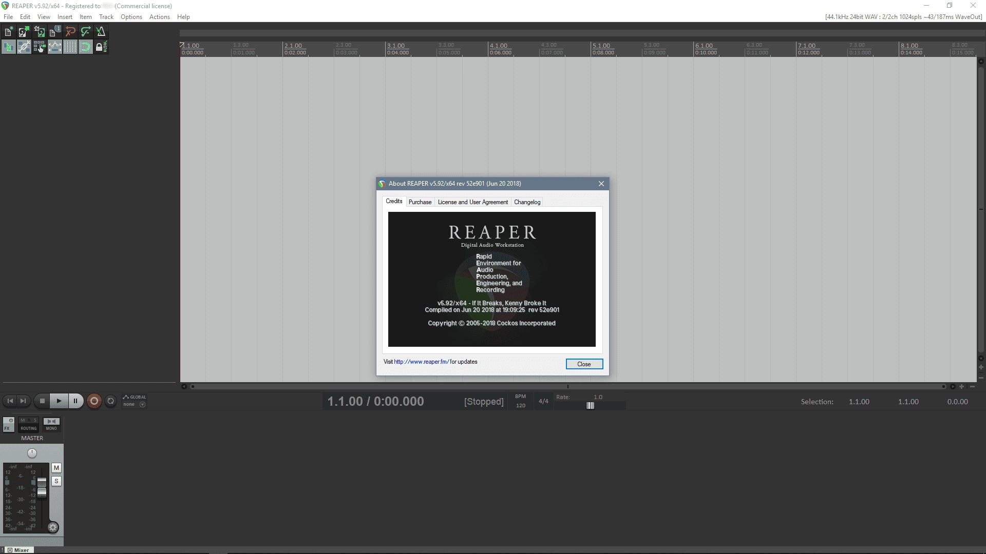Toggle Ripple Editing toolbar icon
Image resolution: width=986 pixels, height=554 pixels.
tap(39, 47)
